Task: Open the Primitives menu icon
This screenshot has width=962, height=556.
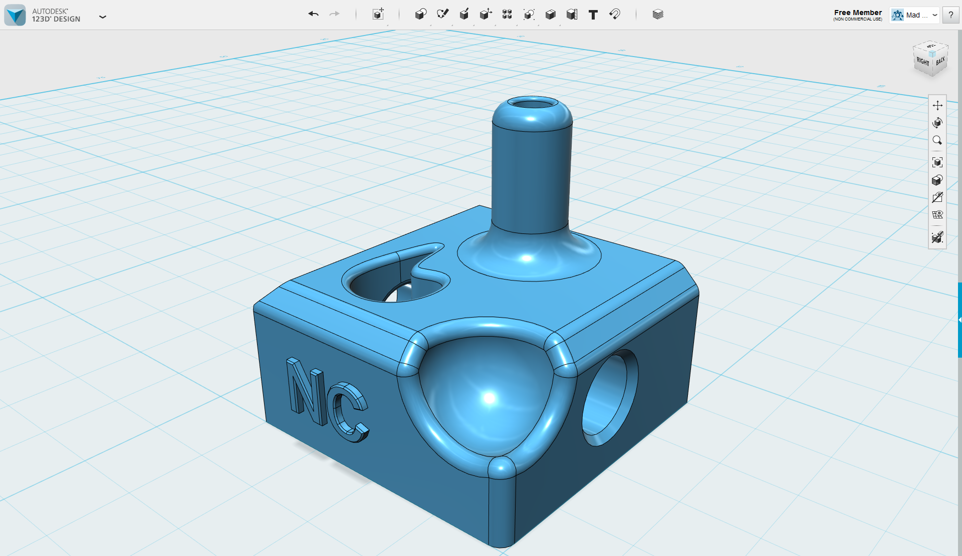Action: coord(420,14)
